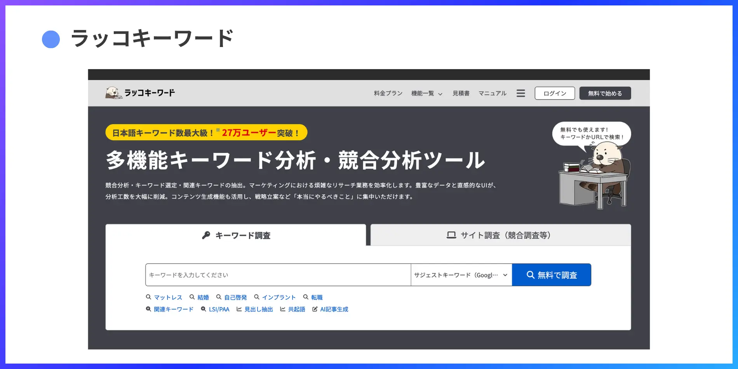Switch to the サイト調査（競合調査等）tab
The image size is (738, 369).
tap(500, 235)
